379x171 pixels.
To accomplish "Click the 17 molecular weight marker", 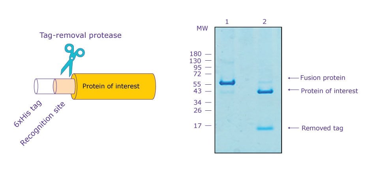I will pos(197,126).
